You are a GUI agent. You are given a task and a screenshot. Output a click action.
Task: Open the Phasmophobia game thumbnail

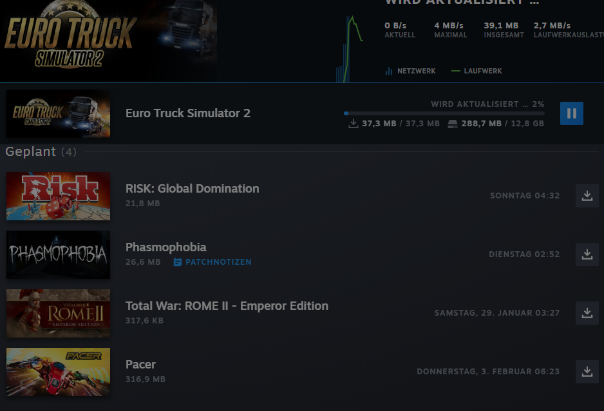58,254
